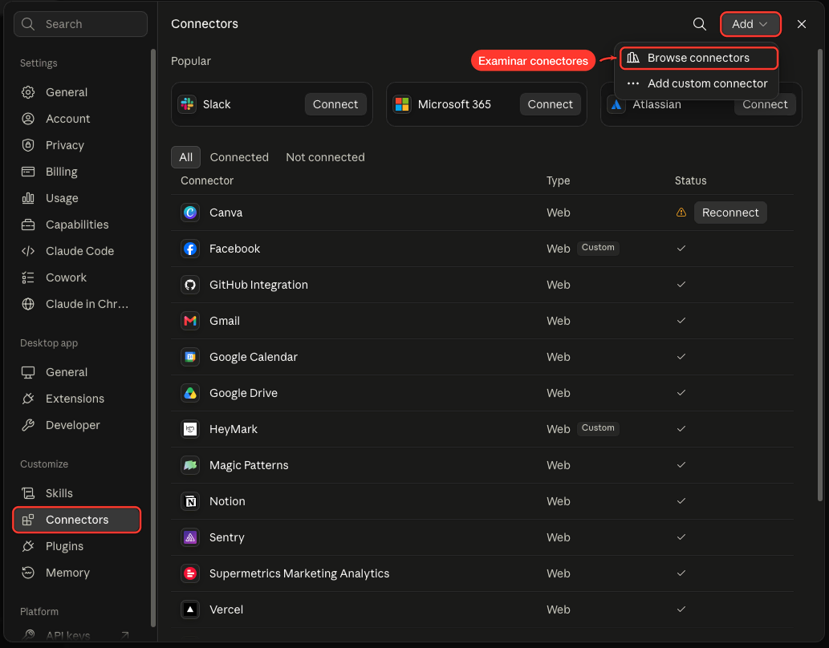Open Privacy settings in sidebar

click(77, 145)
